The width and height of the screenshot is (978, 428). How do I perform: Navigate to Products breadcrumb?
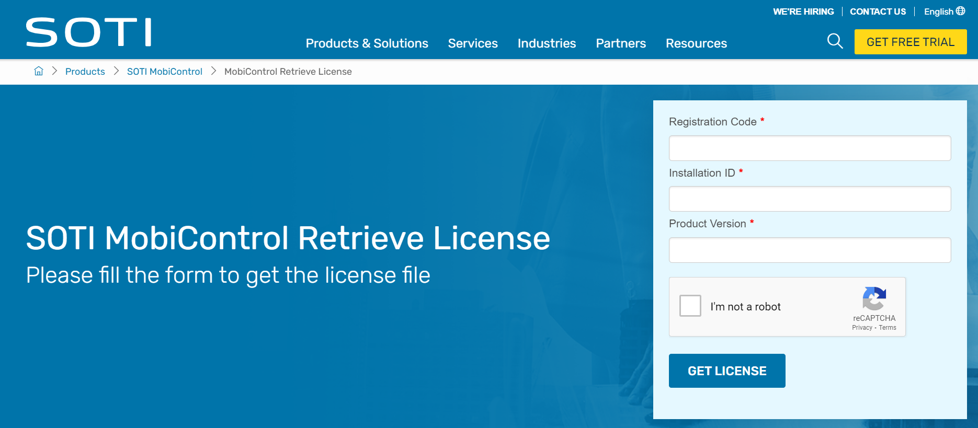click(x=85, y=72)
